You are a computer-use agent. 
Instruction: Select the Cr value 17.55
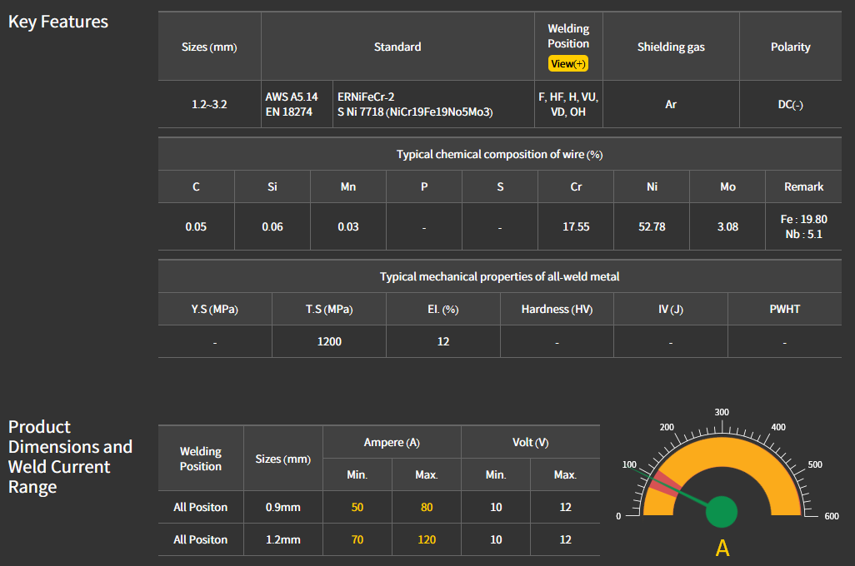[x=576, y=226]
